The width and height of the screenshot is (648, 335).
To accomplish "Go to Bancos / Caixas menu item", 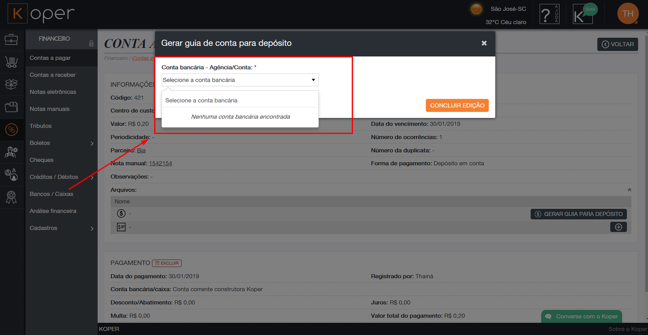I will pos(51,194).
